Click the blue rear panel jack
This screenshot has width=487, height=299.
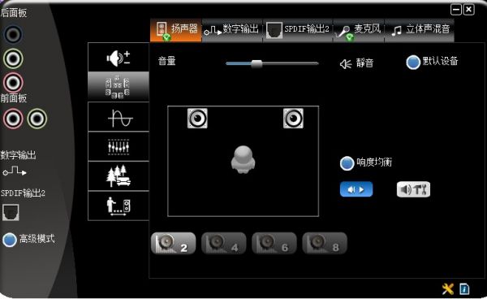13,34
